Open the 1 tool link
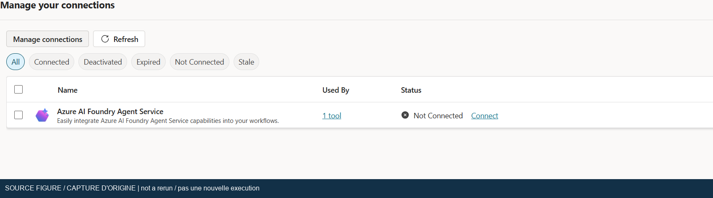The image size is (713, 198). 332,116
